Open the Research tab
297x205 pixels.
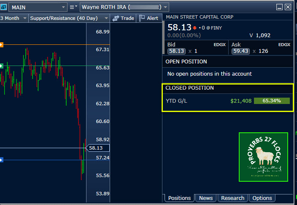232,198
